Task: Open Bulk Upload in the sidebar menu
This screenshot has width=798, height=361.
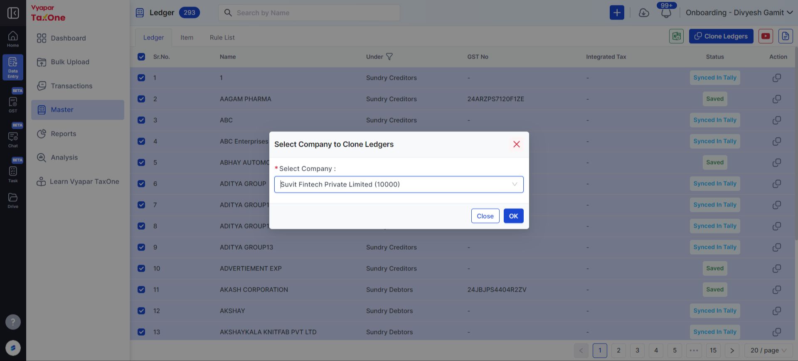Action: pyautogui.click(x=77, y=62)
